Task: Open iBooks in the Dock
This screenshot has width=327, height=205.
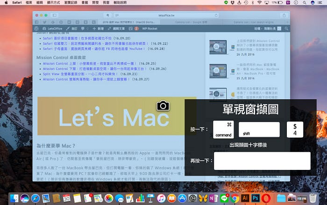Action: pyautogui.click(x=171, y=198)
